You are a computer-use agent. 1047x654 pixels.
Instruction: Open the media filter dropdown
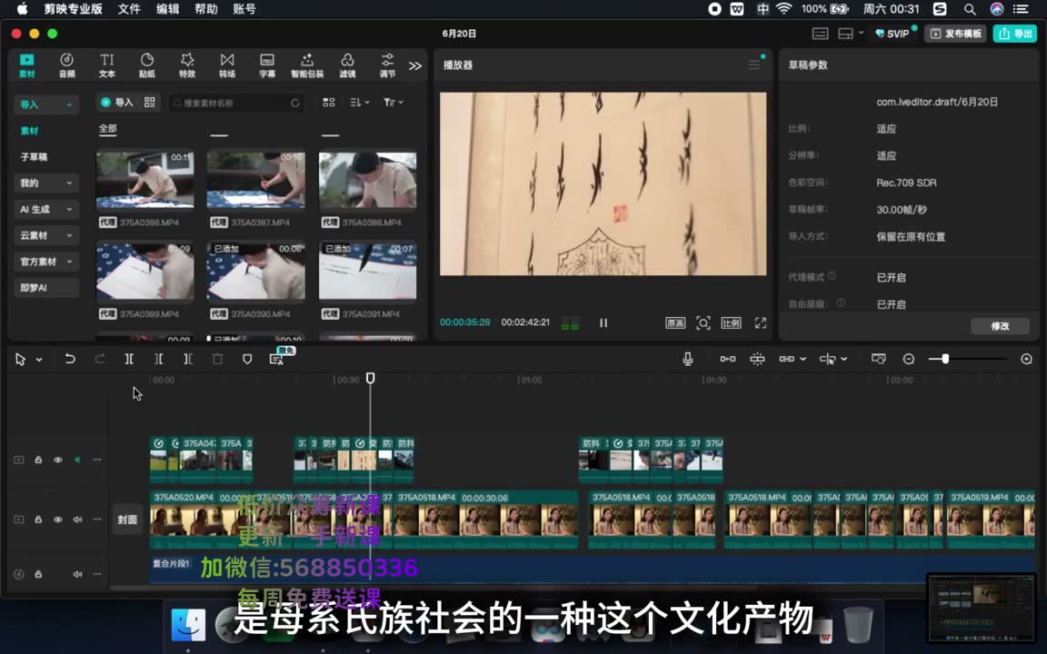coord(393,102)
